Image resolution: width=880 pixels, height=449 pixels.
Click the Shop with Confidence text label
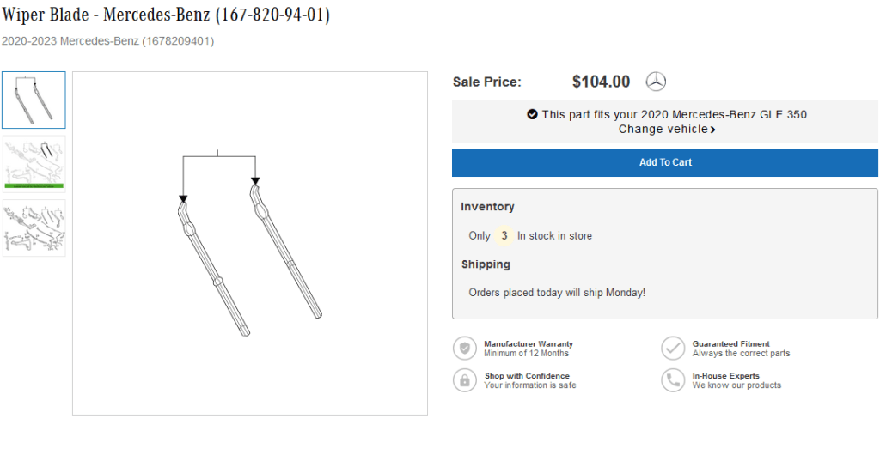coord(526,376)
